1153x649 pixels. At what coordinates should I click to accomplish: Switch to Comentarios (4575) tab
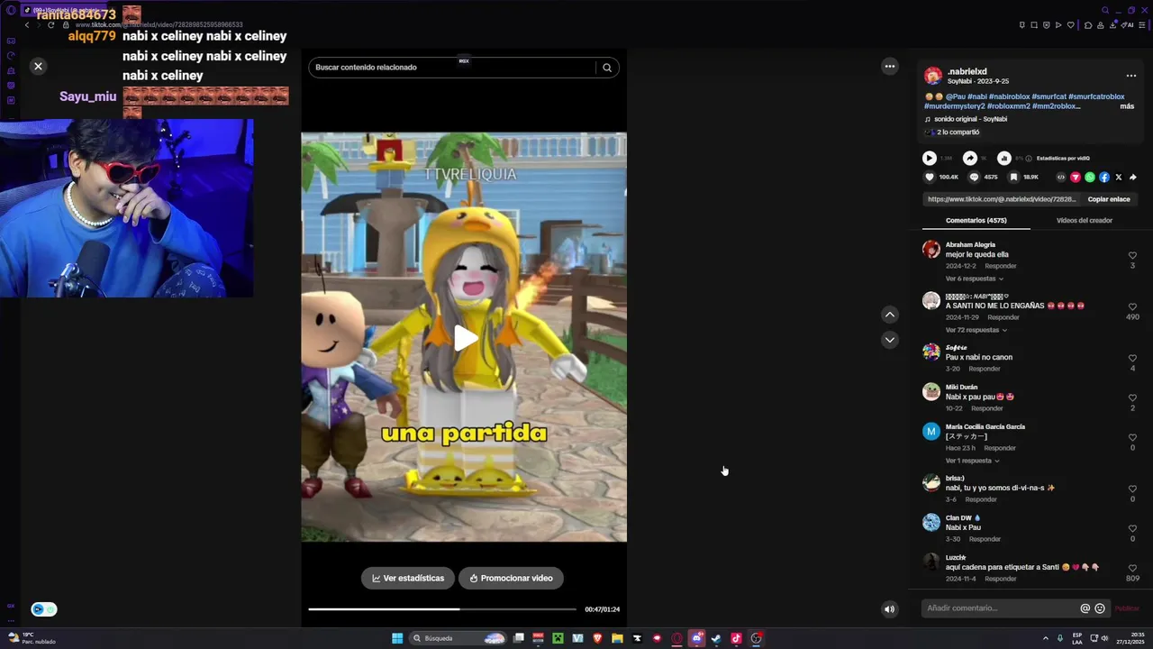976,220
